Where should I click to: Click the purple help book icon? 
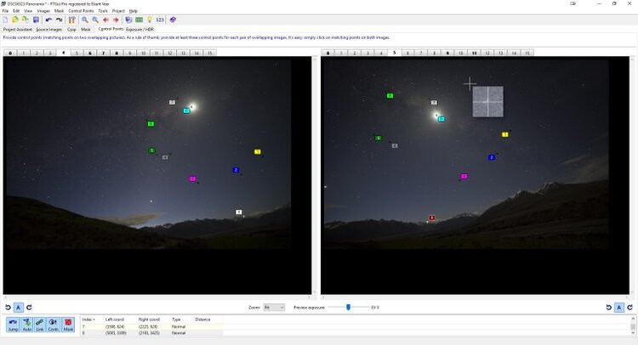173,20
